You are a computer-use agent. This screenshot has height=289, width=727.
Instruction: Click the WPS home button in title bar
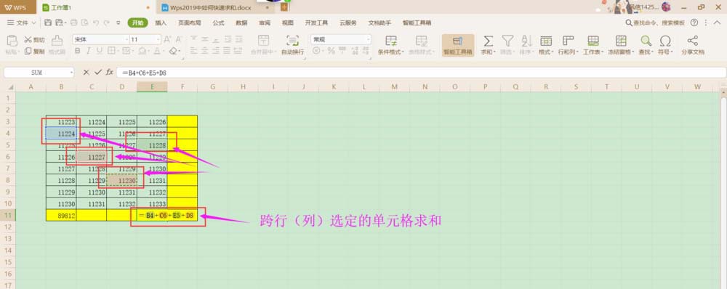[x=17, y=7]
